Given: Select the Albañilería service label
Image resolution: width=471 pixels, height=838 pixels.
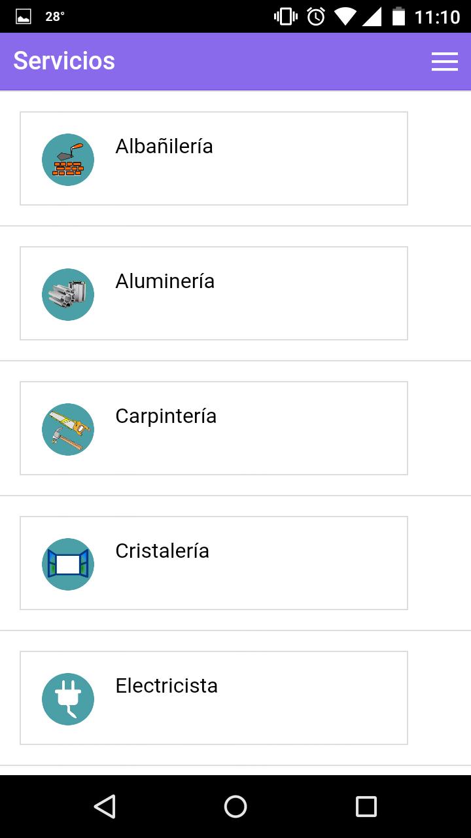Looking at the screenshot, I should click(164, 146).
